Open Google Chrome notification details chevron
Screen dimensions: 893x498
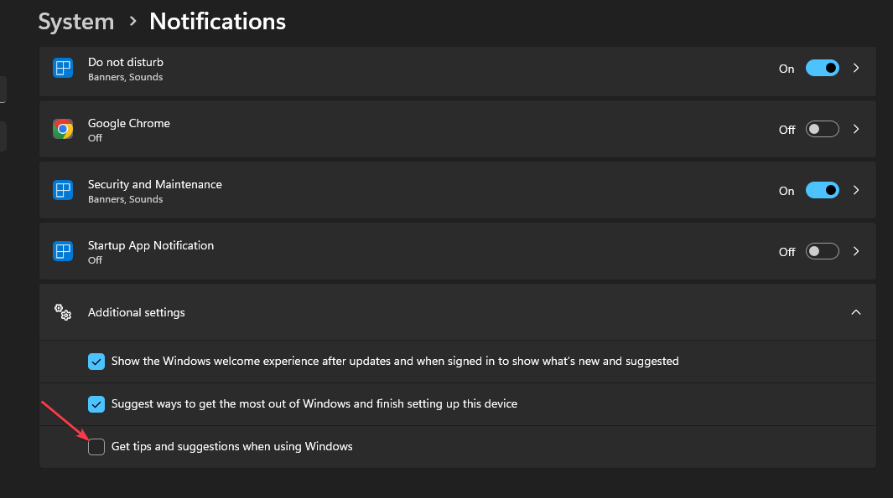(856, 129)
